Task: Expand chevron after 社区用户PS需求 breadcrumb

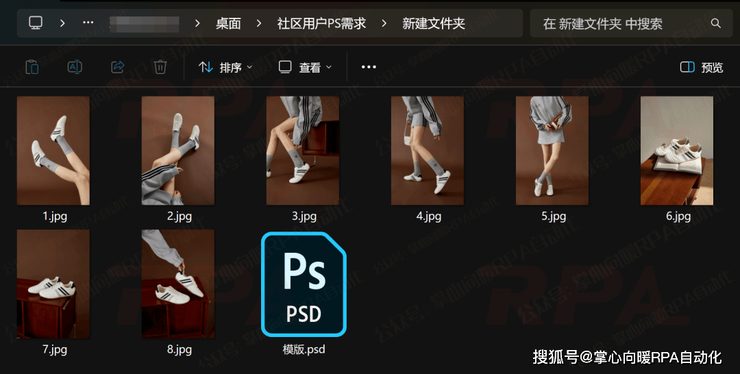Action: (384, 23)
